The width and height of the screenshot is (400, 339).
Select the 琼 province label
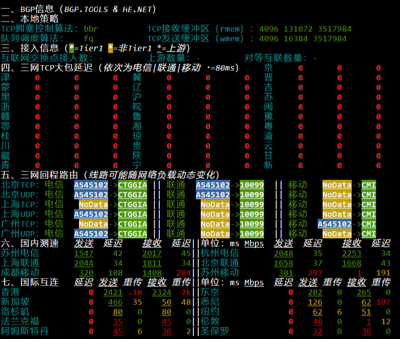coord(137,136)
